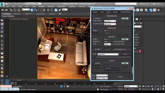This screenshot has height=93, width=165.
Task: Collapse the Caustics rollout
Action: (x=93, y=61)
